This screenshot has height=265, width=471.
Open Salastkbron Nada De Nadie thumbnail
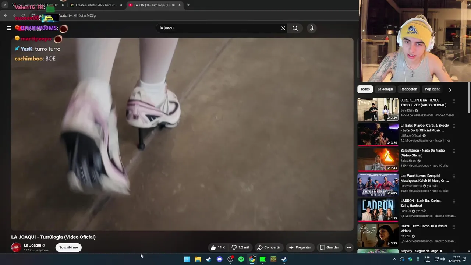378,160
